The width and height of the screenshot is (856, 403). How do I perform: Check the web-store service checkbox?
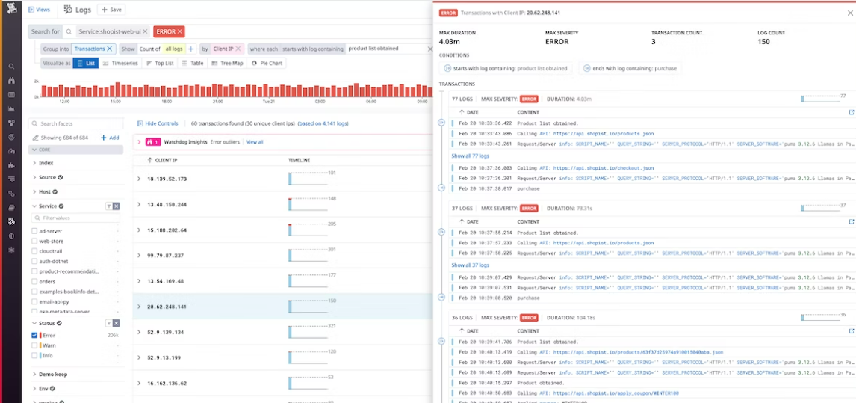(x=34, y=242)
